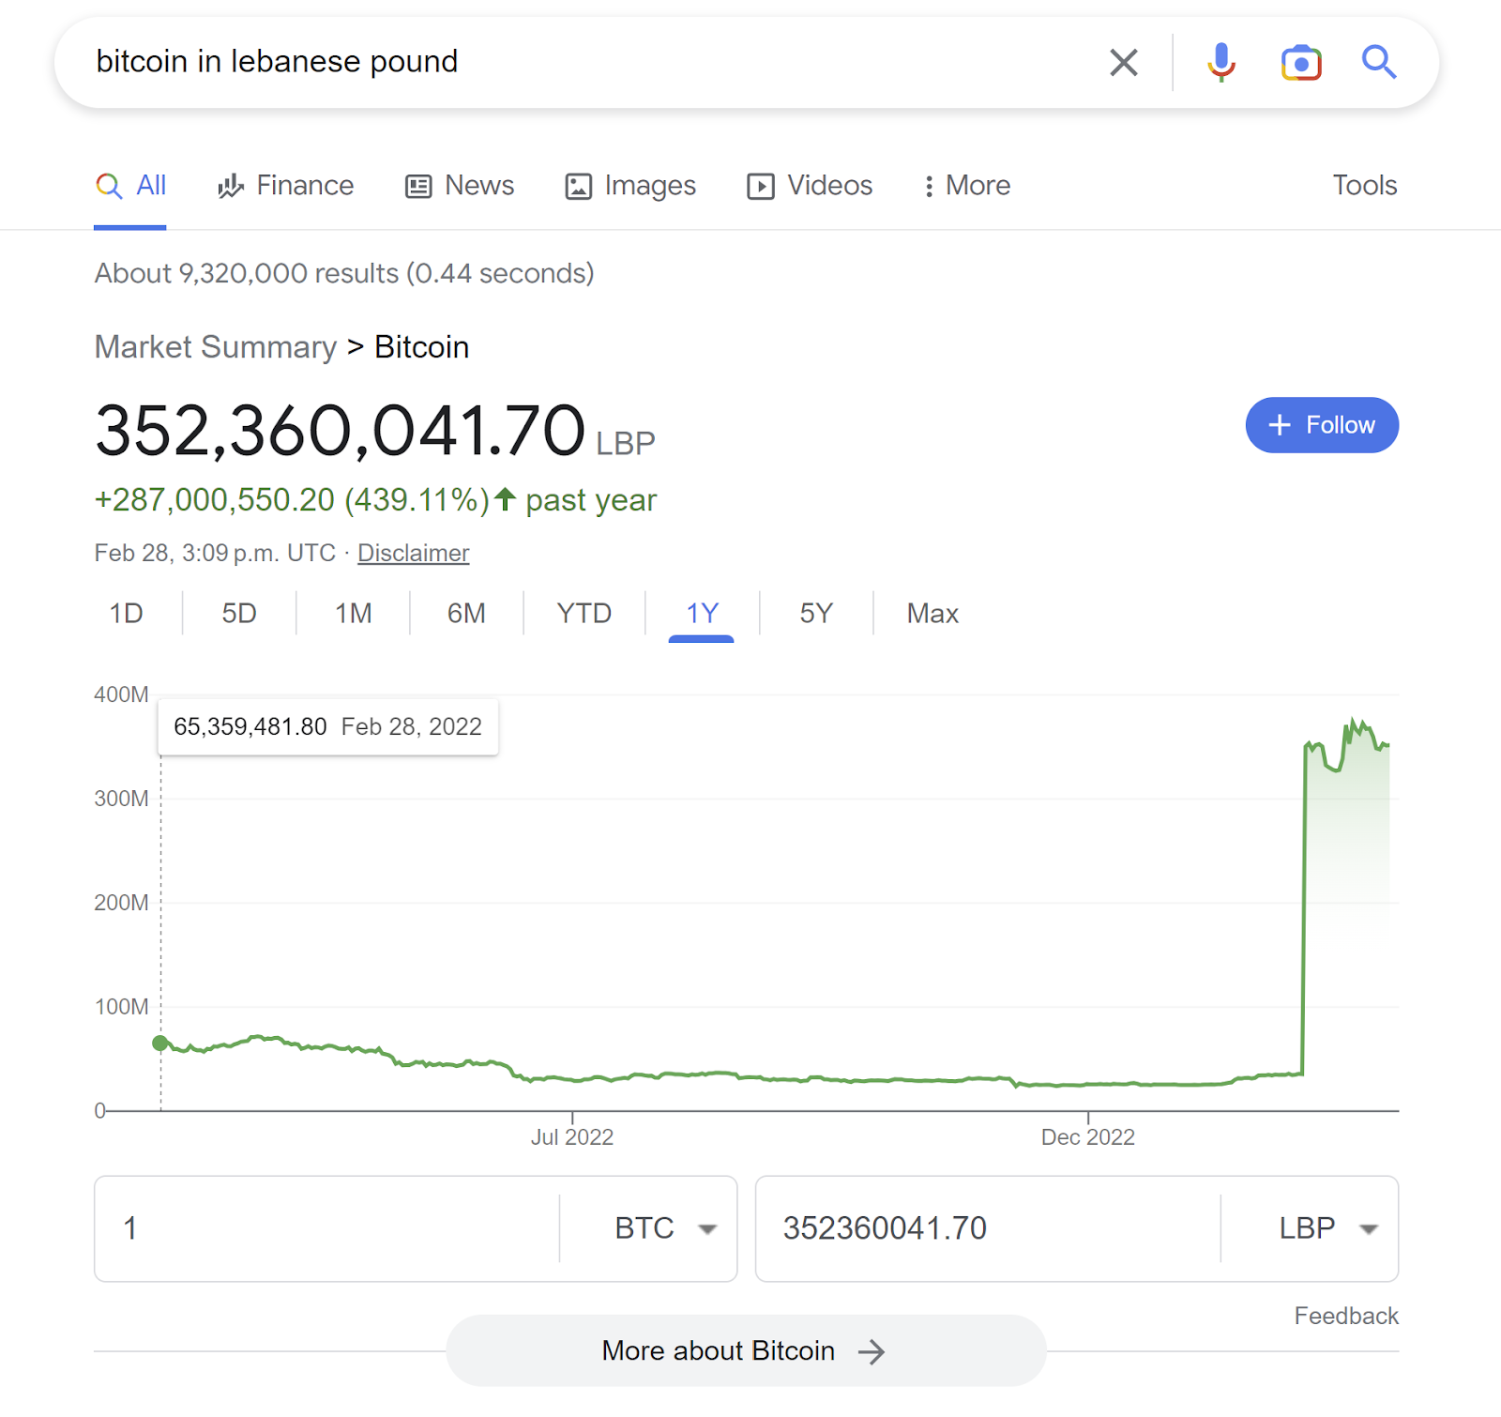Select the 5Y chart range
Screen dimensions: 1501x1417
pos(816,614)
